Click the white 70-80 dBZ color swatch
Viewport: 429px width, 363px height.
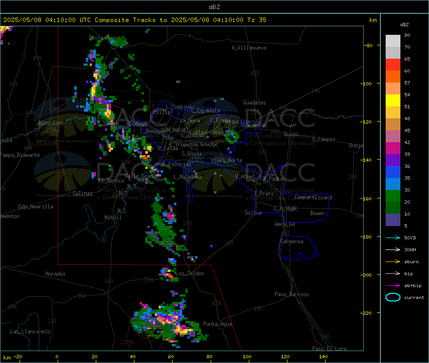393,41
